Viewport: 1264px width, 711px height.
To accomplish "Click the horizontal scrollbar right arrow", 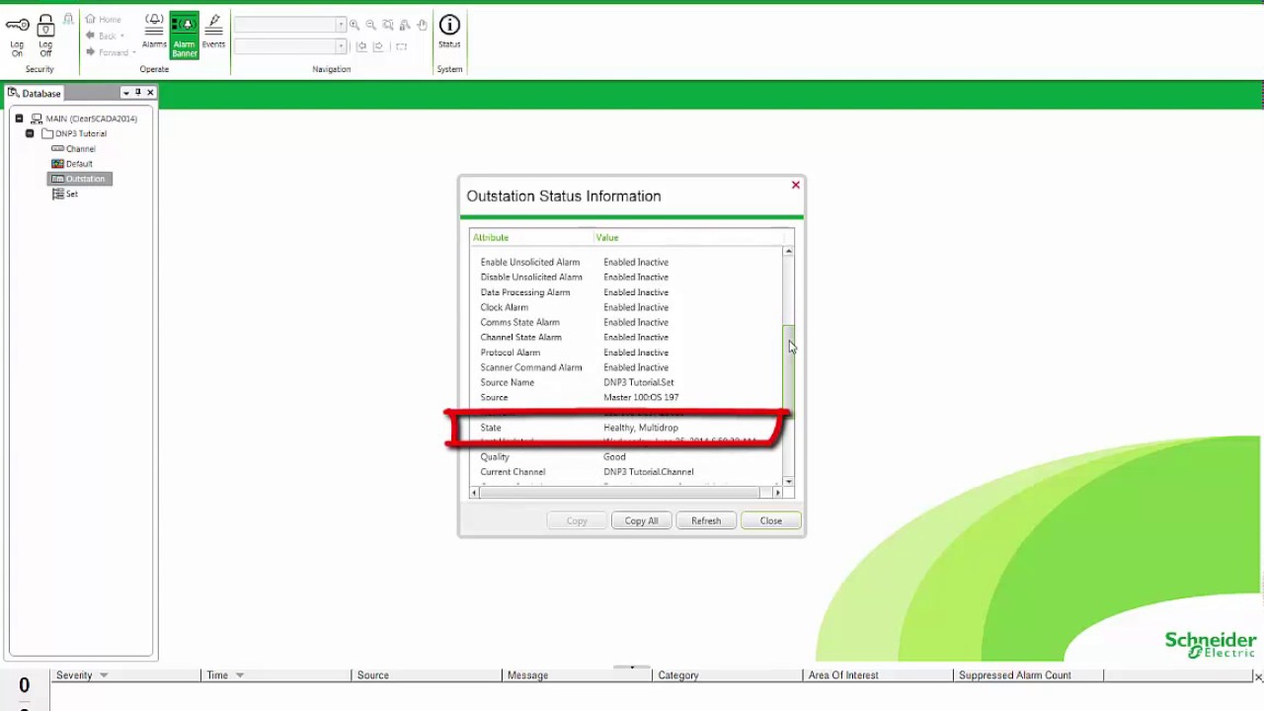I will point(777,492).
